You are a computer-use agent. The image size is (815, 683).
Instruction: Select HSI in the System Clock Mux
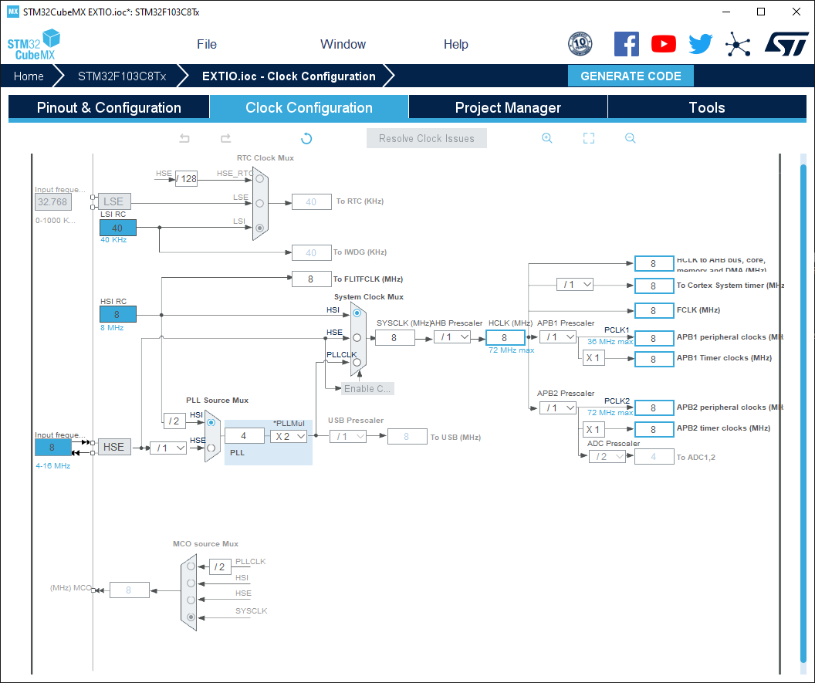[x=357, y=313]
